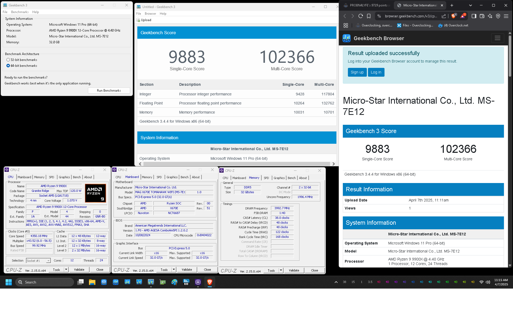Open the Brave browser taskbar icon
Image resolution: width=513 pixels, height=311 pixels.
(x=210, y=282)
